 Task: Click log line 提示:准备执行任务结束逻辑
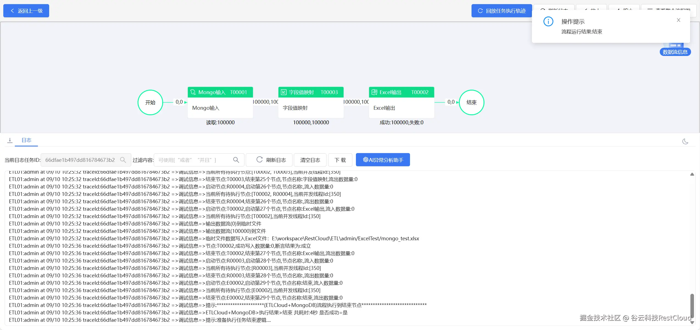[140, 320]
